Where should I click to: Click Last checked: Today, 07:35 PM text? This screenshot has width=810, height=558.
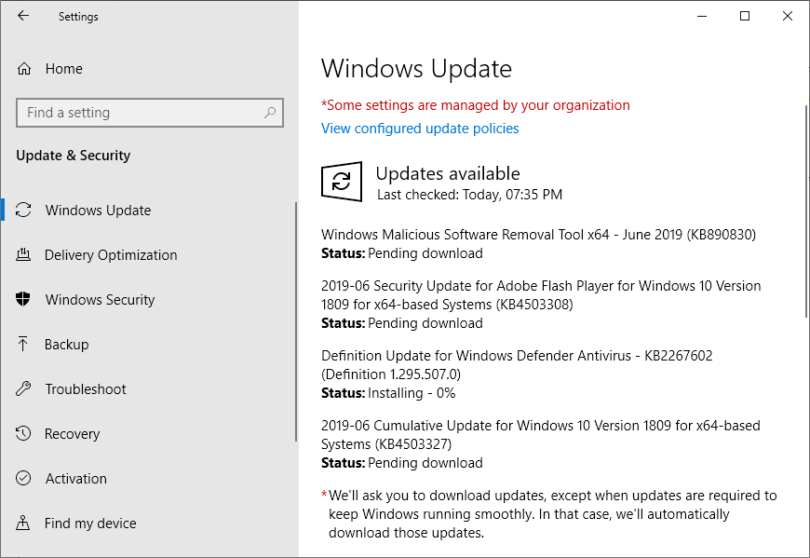469,195
